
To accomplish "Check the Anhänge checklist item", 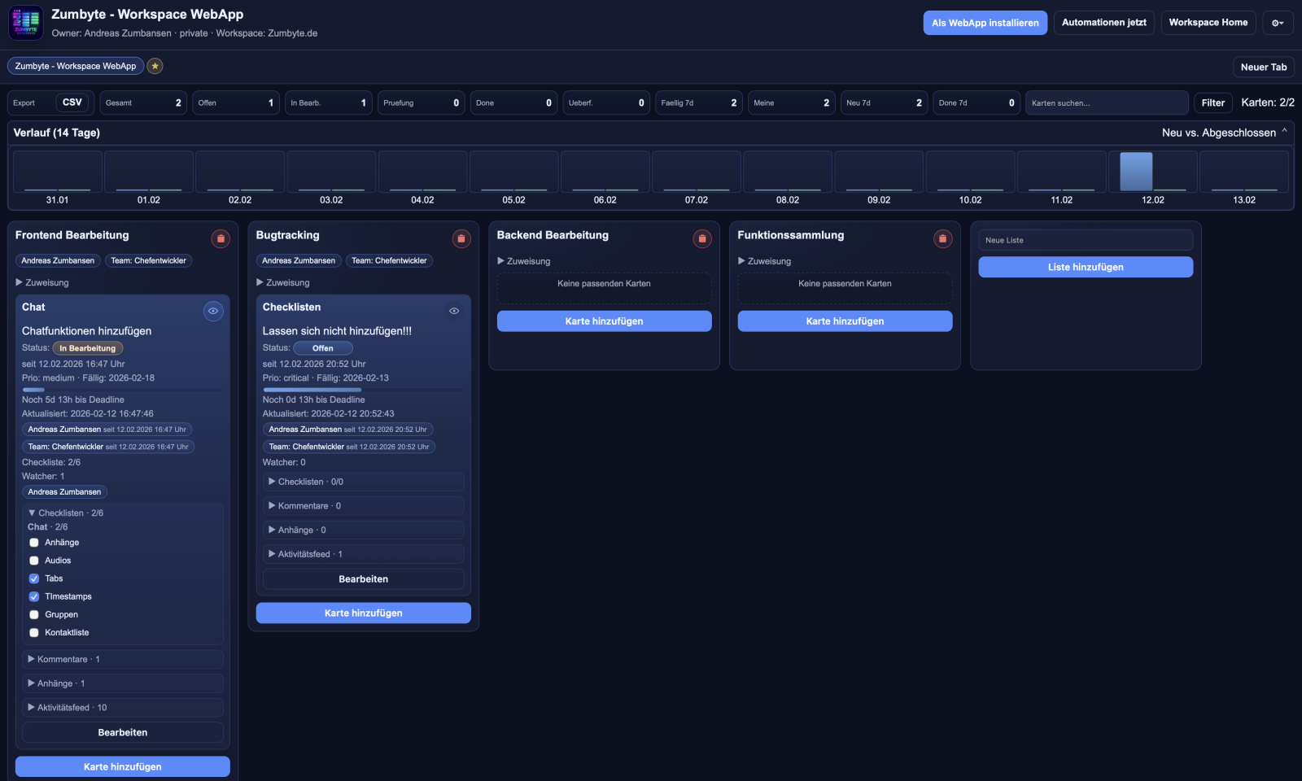I will (x=34, y=543).
